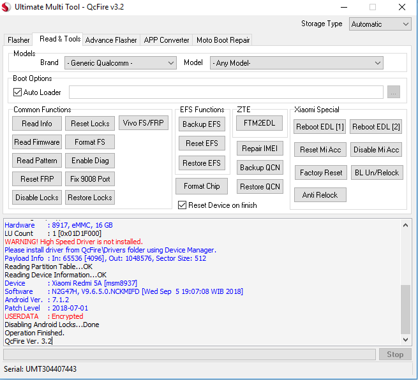Click the Reboot EDL [1] button
418x380 pixels.
pyautogui.click(x=320, y=127)
